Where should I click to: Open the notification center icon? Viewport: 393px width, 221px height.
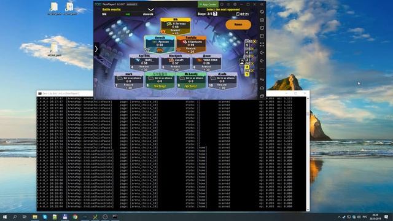click(x=386, y=217)
